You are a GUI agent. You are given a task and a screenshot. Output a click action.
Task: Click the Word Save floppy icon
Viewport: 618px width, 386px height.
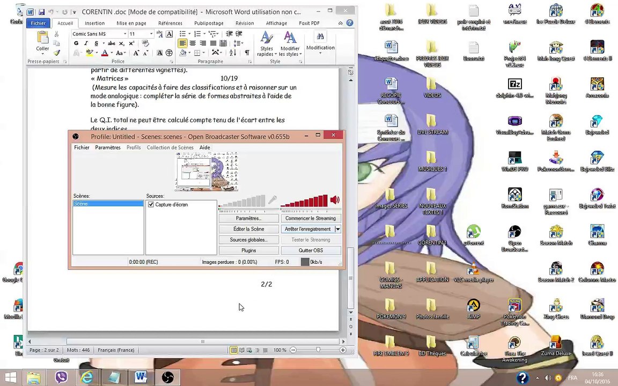(41, 12)
